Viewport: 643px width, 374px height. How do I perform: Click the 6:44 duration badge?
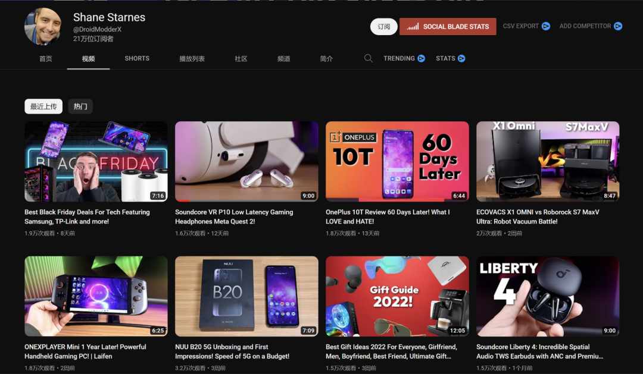pos(459,196)
